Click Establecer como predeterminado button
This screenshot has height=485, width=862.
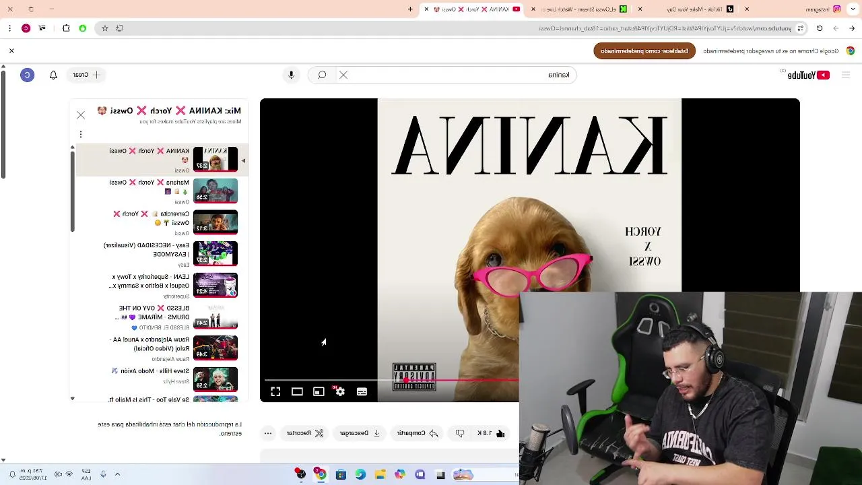click(644, 51)
